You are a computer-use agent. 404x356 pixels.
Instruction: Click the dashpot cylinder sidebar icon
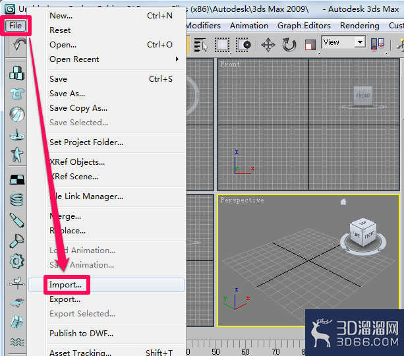[17, 220]
